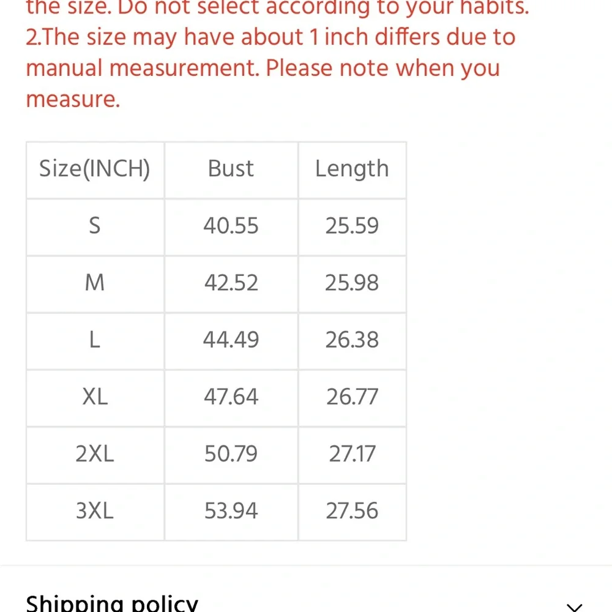Select the Size(INCH) header cell
612x612 pixels.
click(95, 169)
